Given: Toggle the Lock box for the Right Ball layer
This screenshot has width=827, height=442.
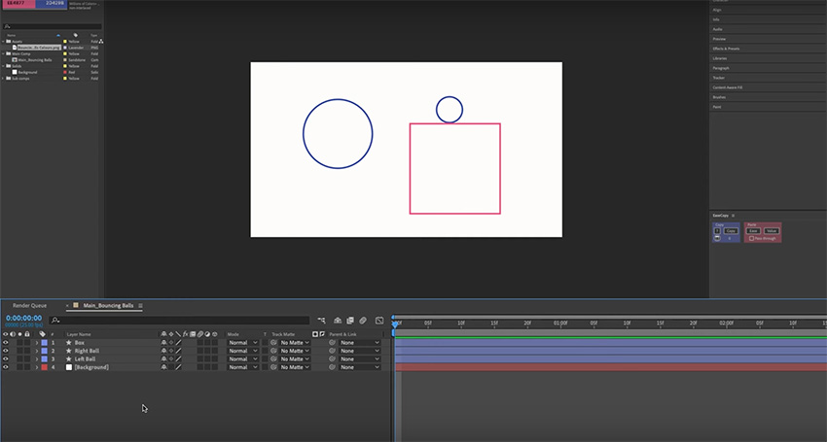Looking at the screenshot, I should pyautogui.click(x=27, y=351).
